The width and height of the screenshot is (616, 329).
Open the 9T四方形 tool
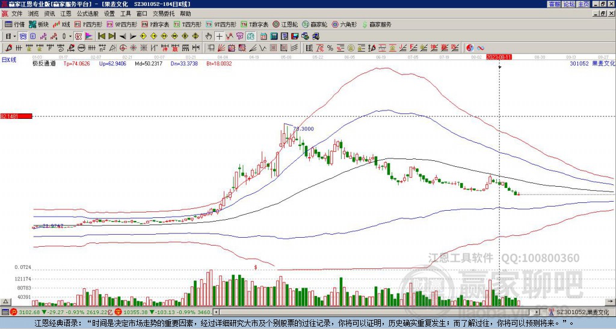[221, 24]
